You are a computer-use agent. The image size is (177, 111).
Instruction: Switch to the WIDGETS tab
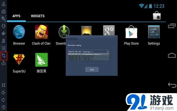coord(38,16)
